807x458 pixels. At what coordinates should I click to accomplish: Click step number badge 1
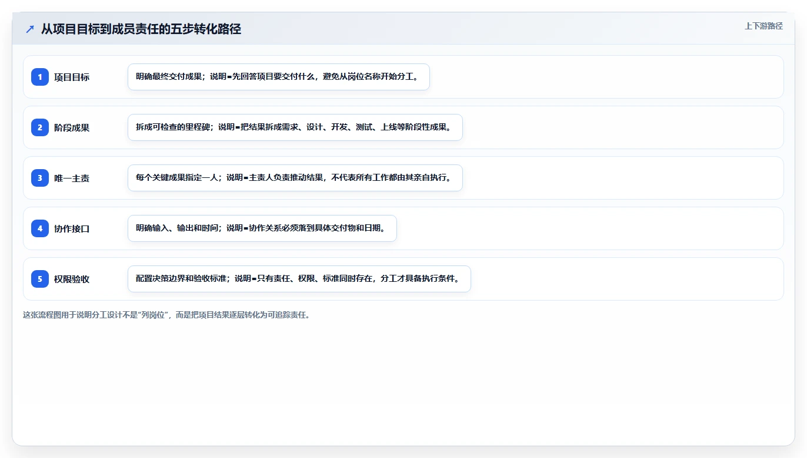click(x=40, y=77)
